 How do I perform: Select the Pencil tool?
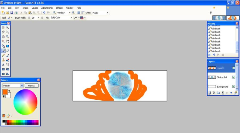pyautogui.click(x=3, y=55)
